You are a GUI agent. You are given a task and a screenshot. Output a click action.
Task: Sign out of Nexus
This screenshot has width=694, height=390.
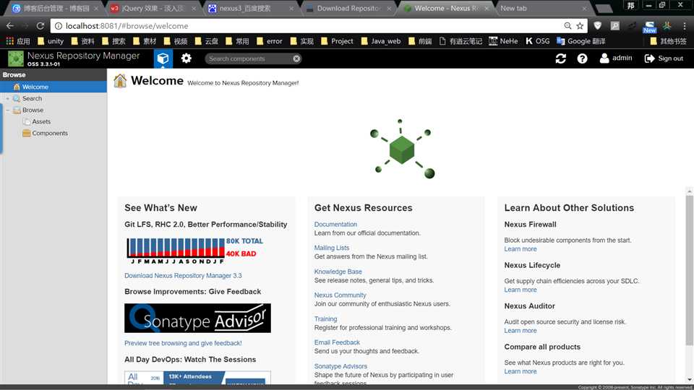point(664,58)
